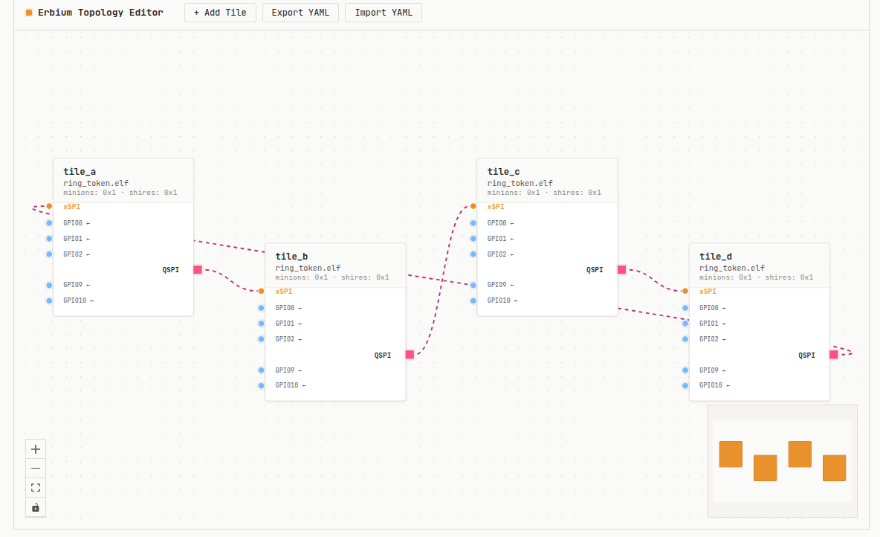Click tile_b xSPI orange input handle

coord(261,291)
